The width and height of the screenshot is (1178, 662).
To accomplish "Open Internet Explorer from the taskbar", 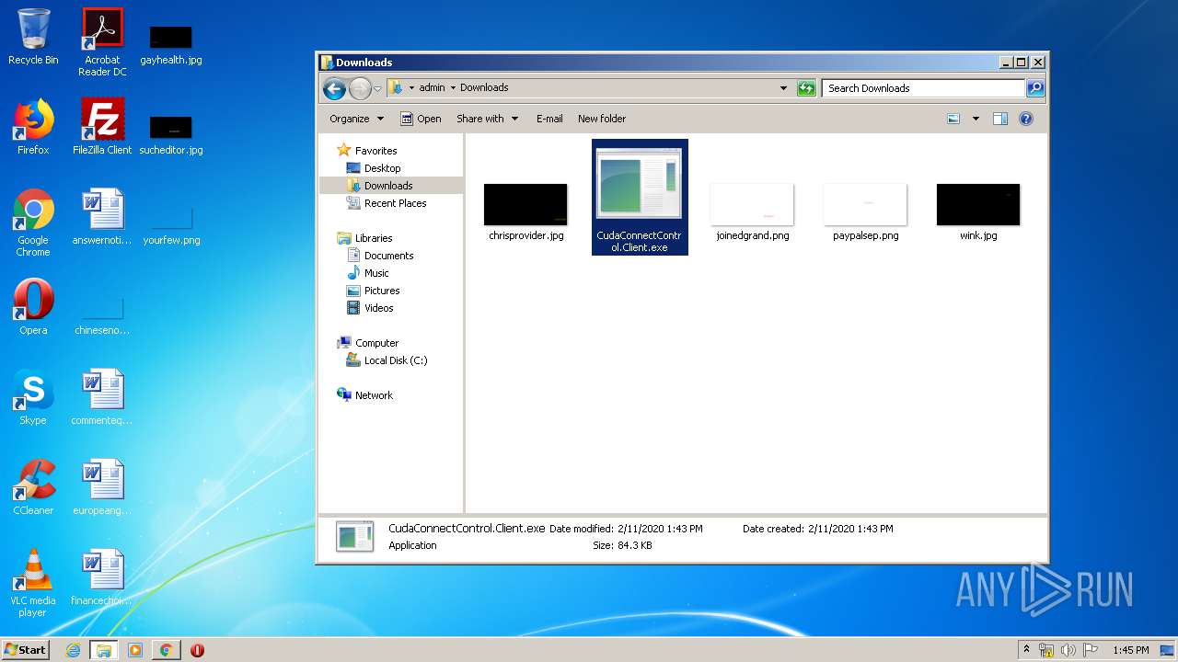I will pos(73,650).
